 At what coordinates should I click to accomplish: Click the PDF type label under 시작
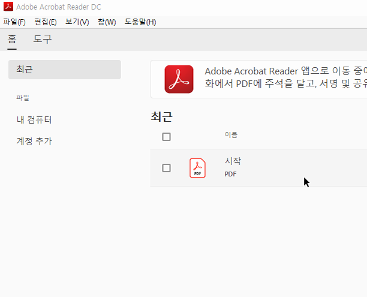coord(230,174)
